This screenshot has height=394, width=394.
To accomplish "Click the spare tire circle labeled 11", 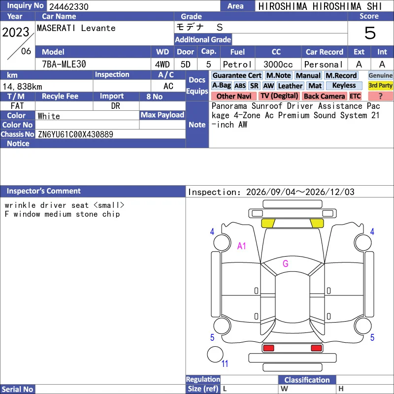I will click(215, 355).
